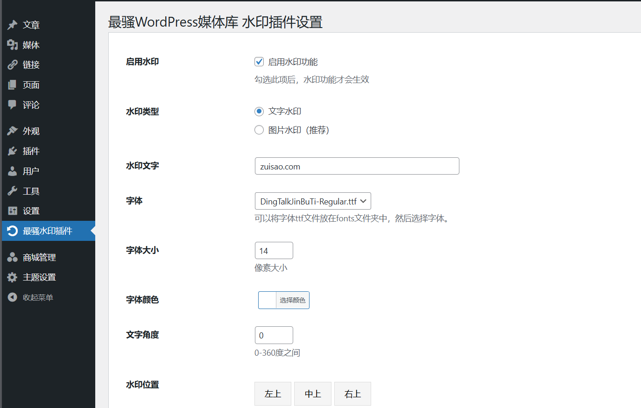Open 商城管理 menu item

point(49,257)
